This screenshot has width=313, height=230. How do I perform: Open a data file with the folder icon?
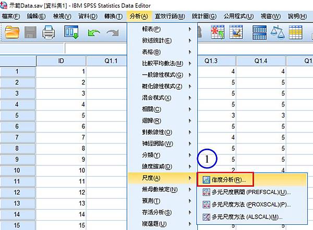[x=12, y=32]
